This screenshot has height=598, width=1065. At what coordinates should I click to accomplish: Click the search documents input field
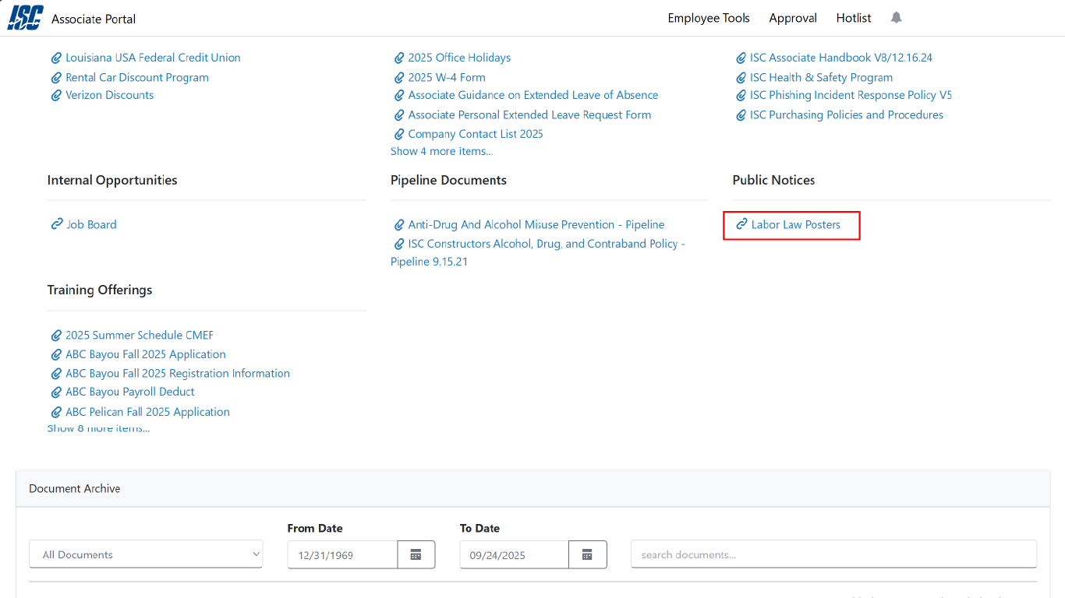pos(833,554)
